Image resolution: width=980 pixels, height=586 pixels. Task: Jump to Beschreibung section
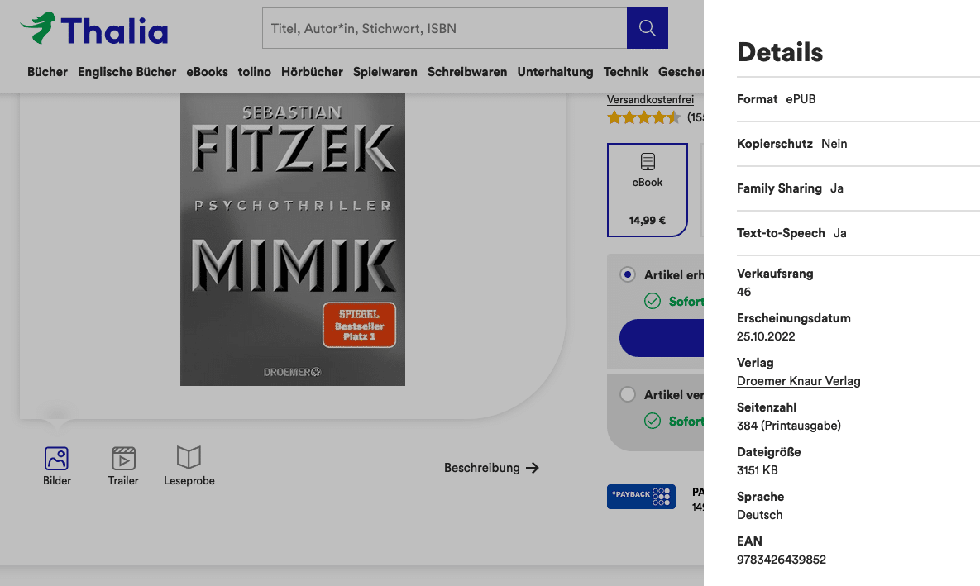[491, 468]
